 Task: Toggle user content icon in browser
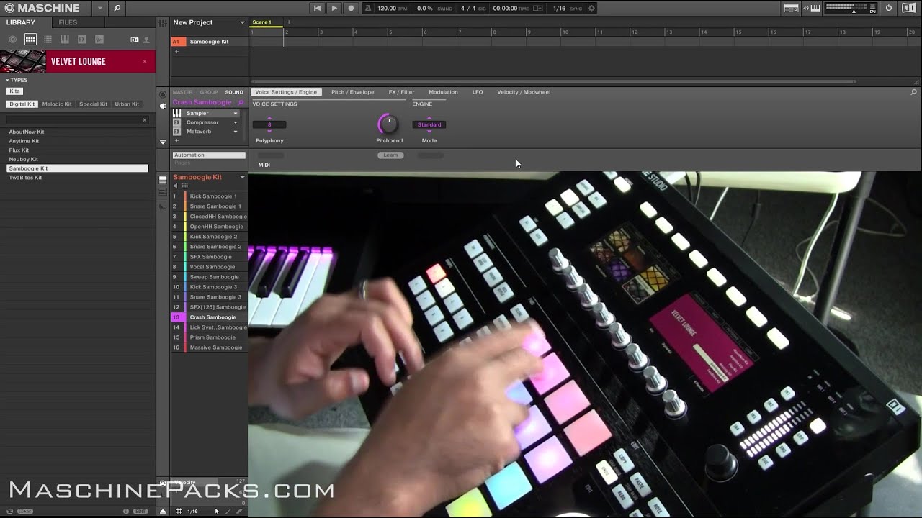coord(146,40)
